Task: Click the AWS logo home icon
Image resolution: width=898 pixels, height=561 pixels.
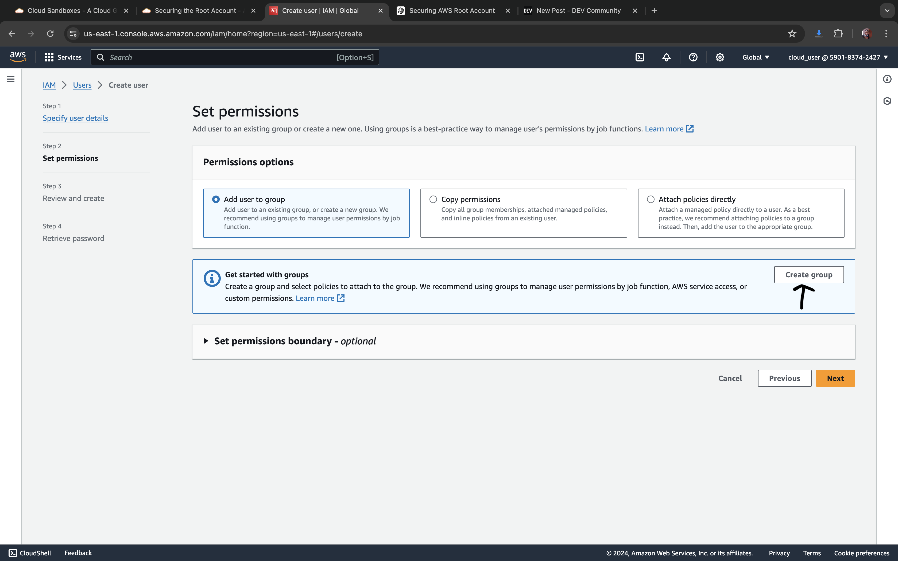Action: click(18, 57)
